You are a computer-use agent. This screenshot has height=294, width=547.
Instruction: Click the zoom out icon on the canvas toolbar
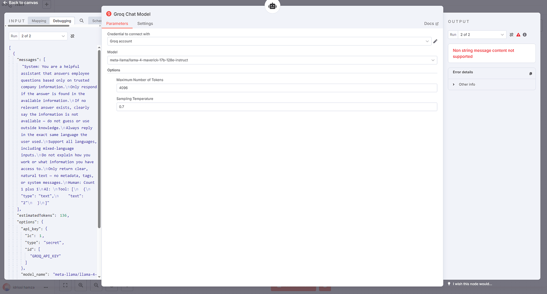click(x=96, y=285)
